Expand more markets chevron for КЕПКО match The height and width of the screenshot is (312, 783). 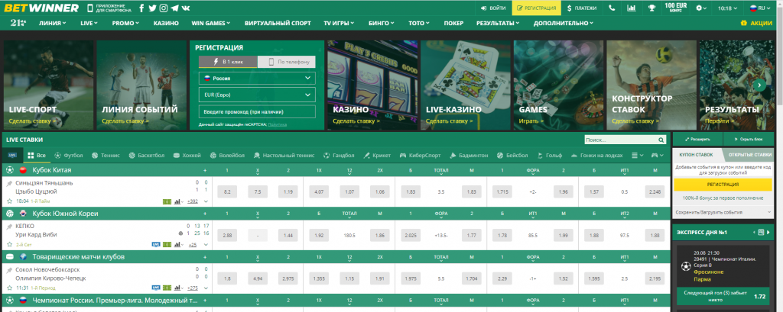point(206,245)
